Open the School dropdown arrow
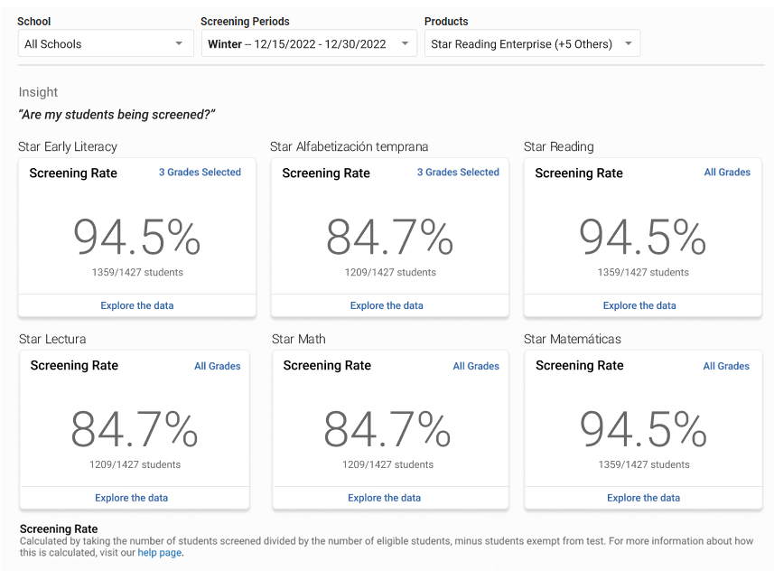 coord(180,42)
